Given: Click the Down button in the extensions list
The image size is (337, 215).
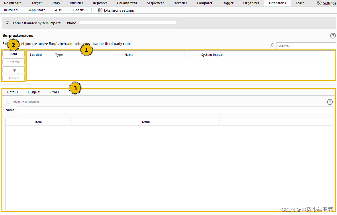Looking at the screenshot, I should tap(13, 78).
